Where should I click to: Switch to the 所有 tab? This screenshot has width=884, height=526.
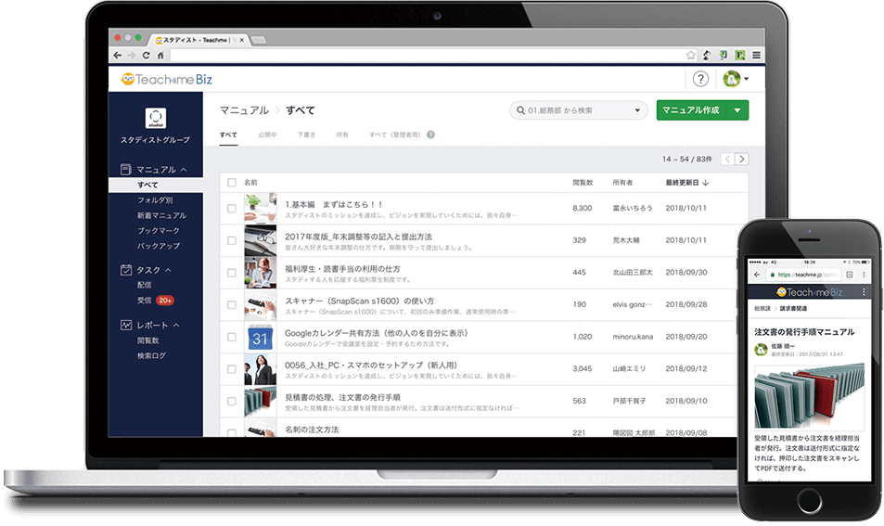tap(342, 135)
